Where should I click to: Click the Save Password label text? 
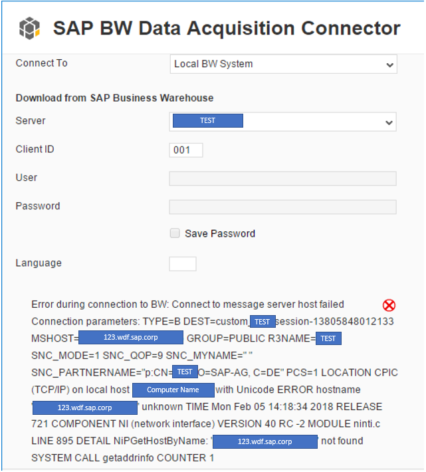point(220,233)
